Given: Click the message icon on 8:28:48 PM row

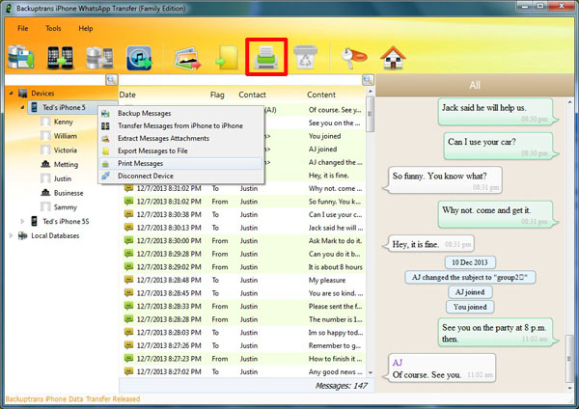Looking at the screenshot, I should point(128,280).
